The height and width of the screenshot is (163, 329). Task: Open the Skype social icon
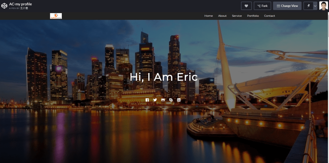(171, 100)
